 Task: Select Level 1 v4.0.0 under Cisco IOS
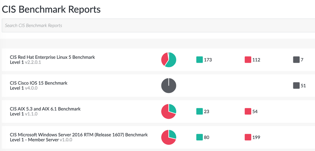click(24, 88)
